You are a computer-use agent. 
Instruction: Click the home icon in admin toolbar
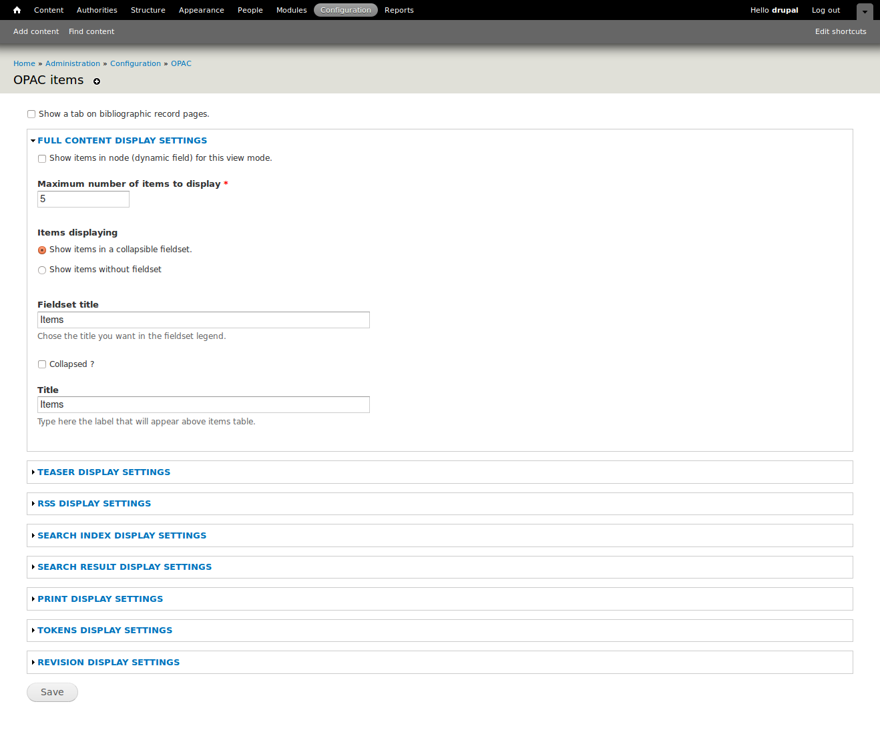[x=17, y=10]
